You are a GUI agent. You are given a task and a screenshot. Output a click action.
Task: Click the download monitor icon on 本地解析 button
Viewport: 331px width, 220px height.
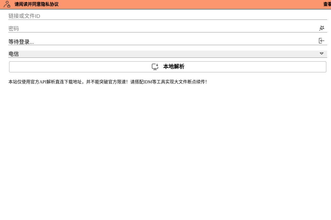tap(155, 67)
